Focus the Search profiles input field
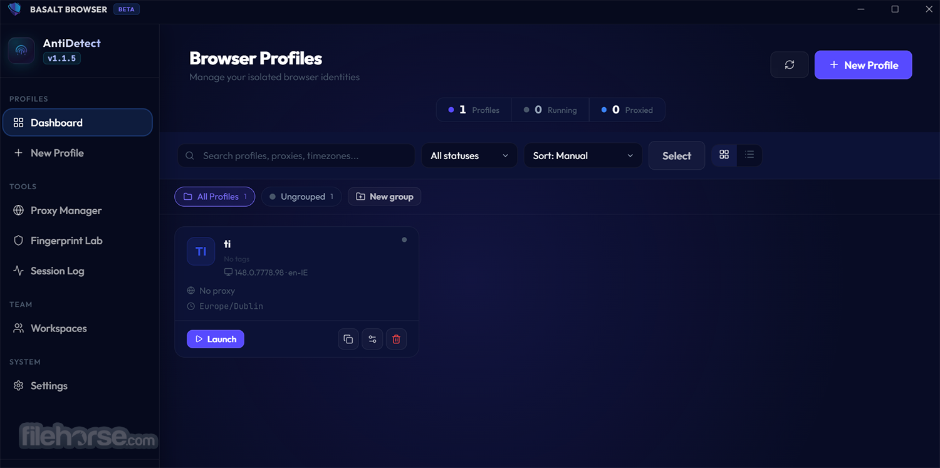The height and width of the screenshot is (468, 940). (x=296, y=156)
